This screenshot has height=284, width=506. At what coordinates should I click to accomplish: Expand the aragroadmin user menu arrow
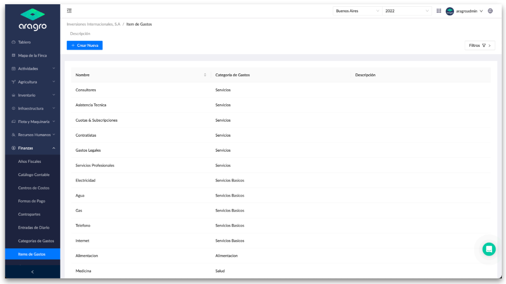481,11
